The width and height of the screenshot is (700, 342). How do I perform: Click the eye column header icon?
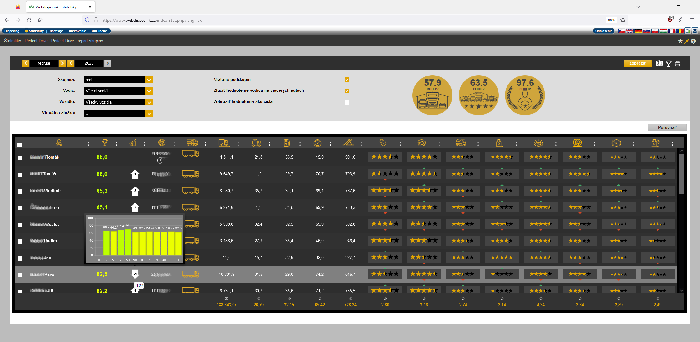(x=538, y=143)
